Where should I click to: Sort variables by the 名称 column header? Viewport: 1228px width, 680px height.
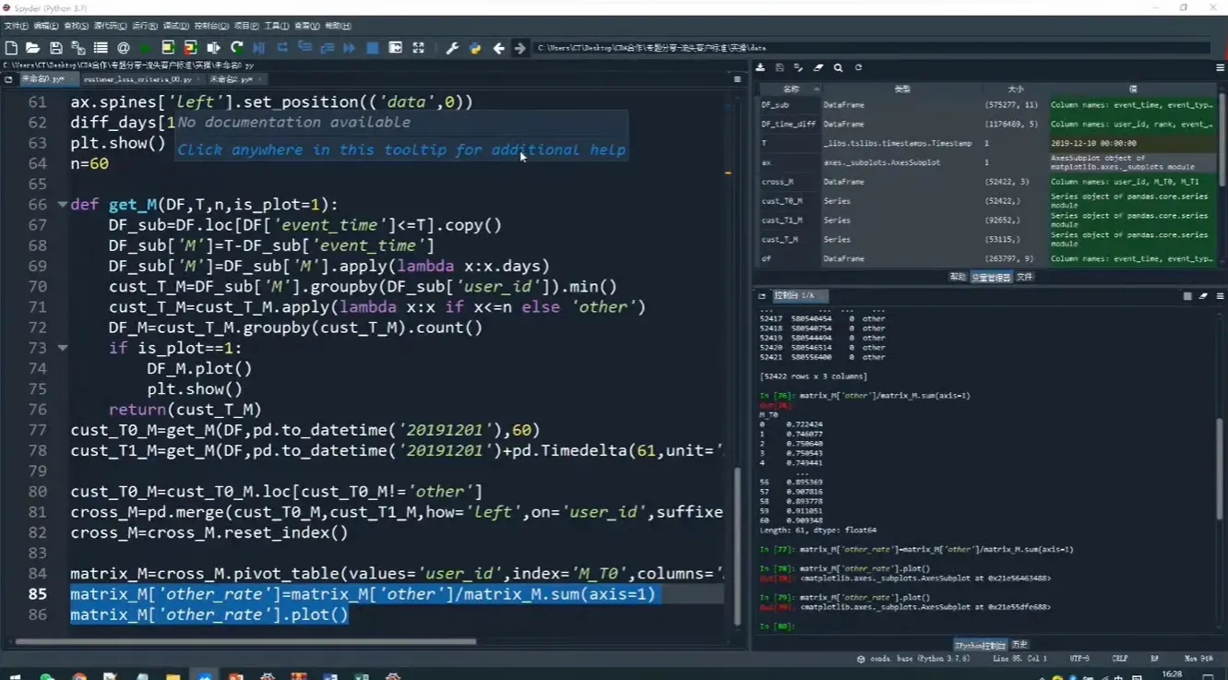tap(791, 89)
